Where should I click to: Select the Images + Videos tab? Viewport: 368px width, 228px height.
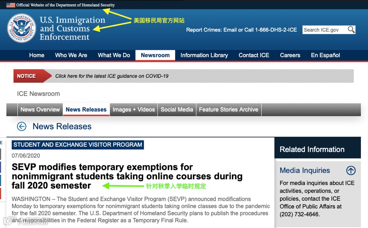pyautogui.click(x=134, y=110)
